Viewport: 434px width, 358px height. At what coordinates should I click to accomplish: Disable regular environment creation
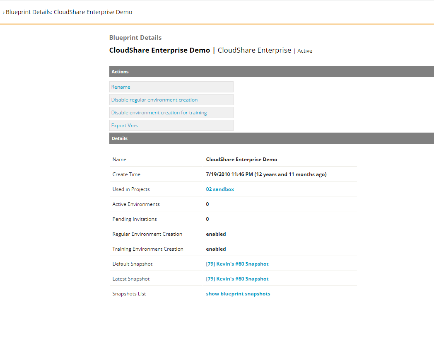(x=154, y=100)
